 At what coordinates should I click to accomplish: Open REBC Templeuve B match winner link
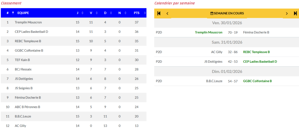point(256,52)
